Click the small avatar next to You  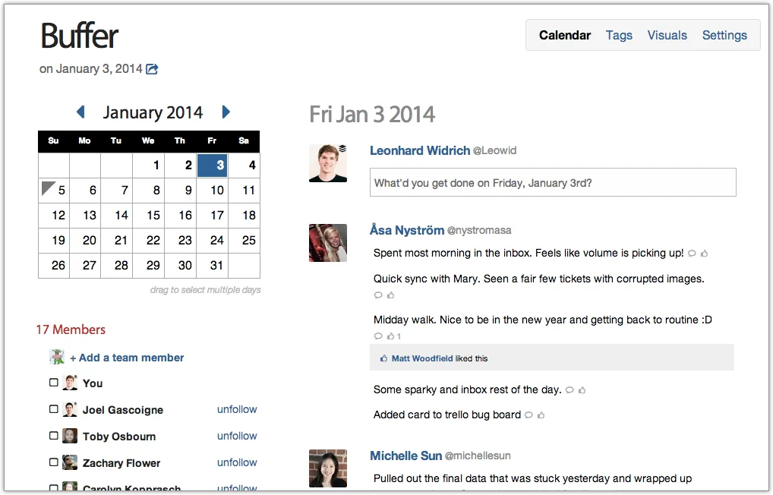click(x=70, y=383)
